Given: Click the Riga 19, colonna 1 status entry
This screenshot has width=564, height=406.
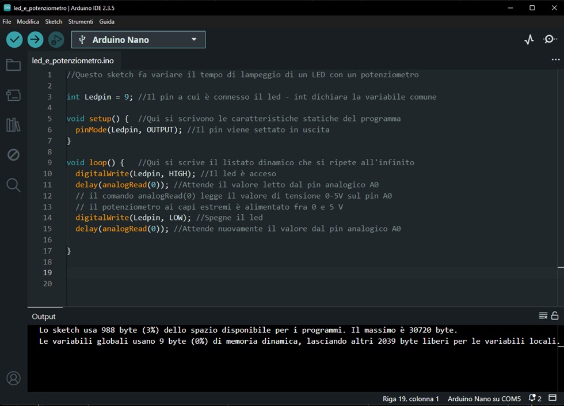Looking at the screenshot, I should [x=411, y=399].
